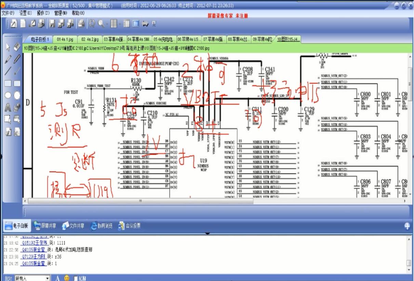Switch to the 电子白板 1 tab
The image size is (414, 281).
(x=40, y=39)
